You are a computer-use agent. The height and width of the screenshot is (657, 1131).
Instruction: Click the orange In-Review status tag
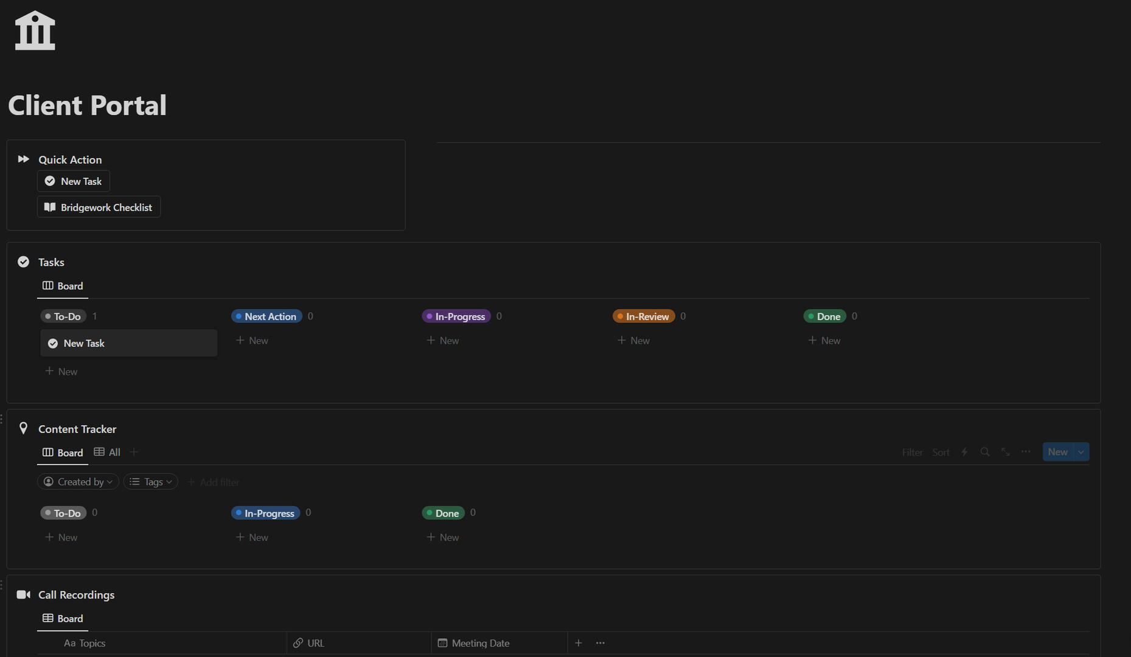pyautogui.click(x=644, y=316)
